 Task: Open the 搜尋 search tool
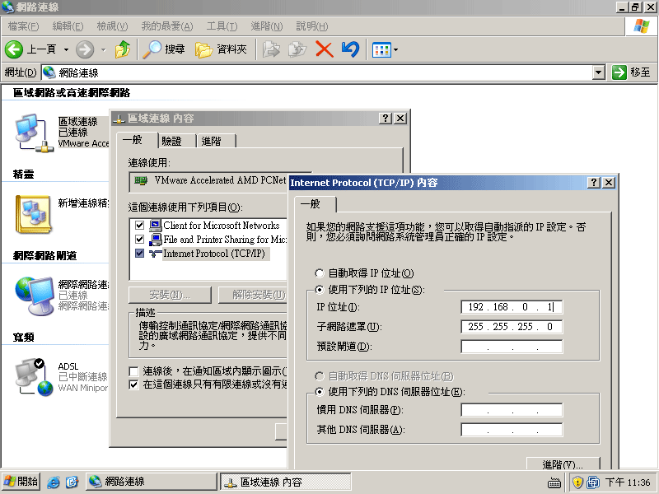[x=164, y=49]
